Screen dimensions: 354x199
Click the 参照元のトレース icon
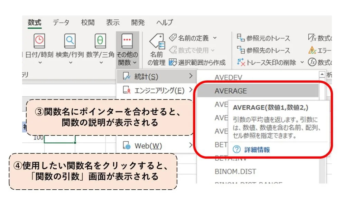pos(241,38)
